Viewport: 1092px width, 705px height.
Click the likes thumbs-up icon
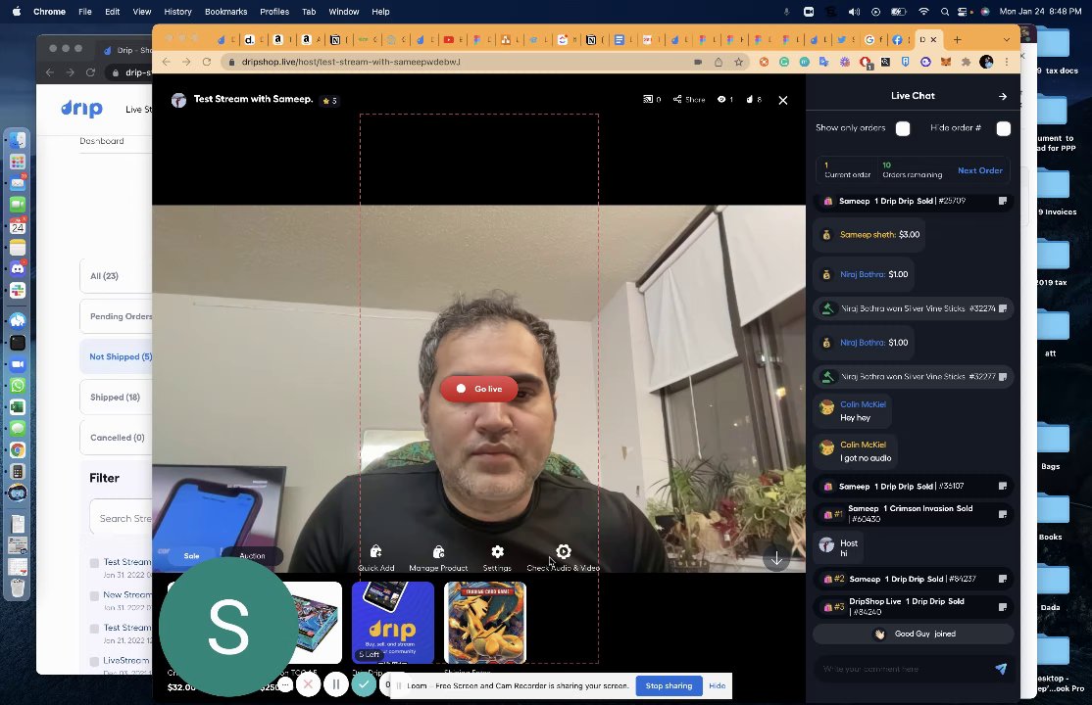749,100
